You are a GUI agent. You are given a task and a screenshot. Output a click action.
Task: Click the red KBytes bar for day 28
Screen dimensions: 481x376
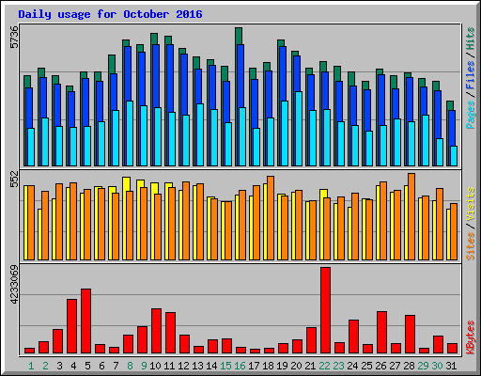point(410,335)
